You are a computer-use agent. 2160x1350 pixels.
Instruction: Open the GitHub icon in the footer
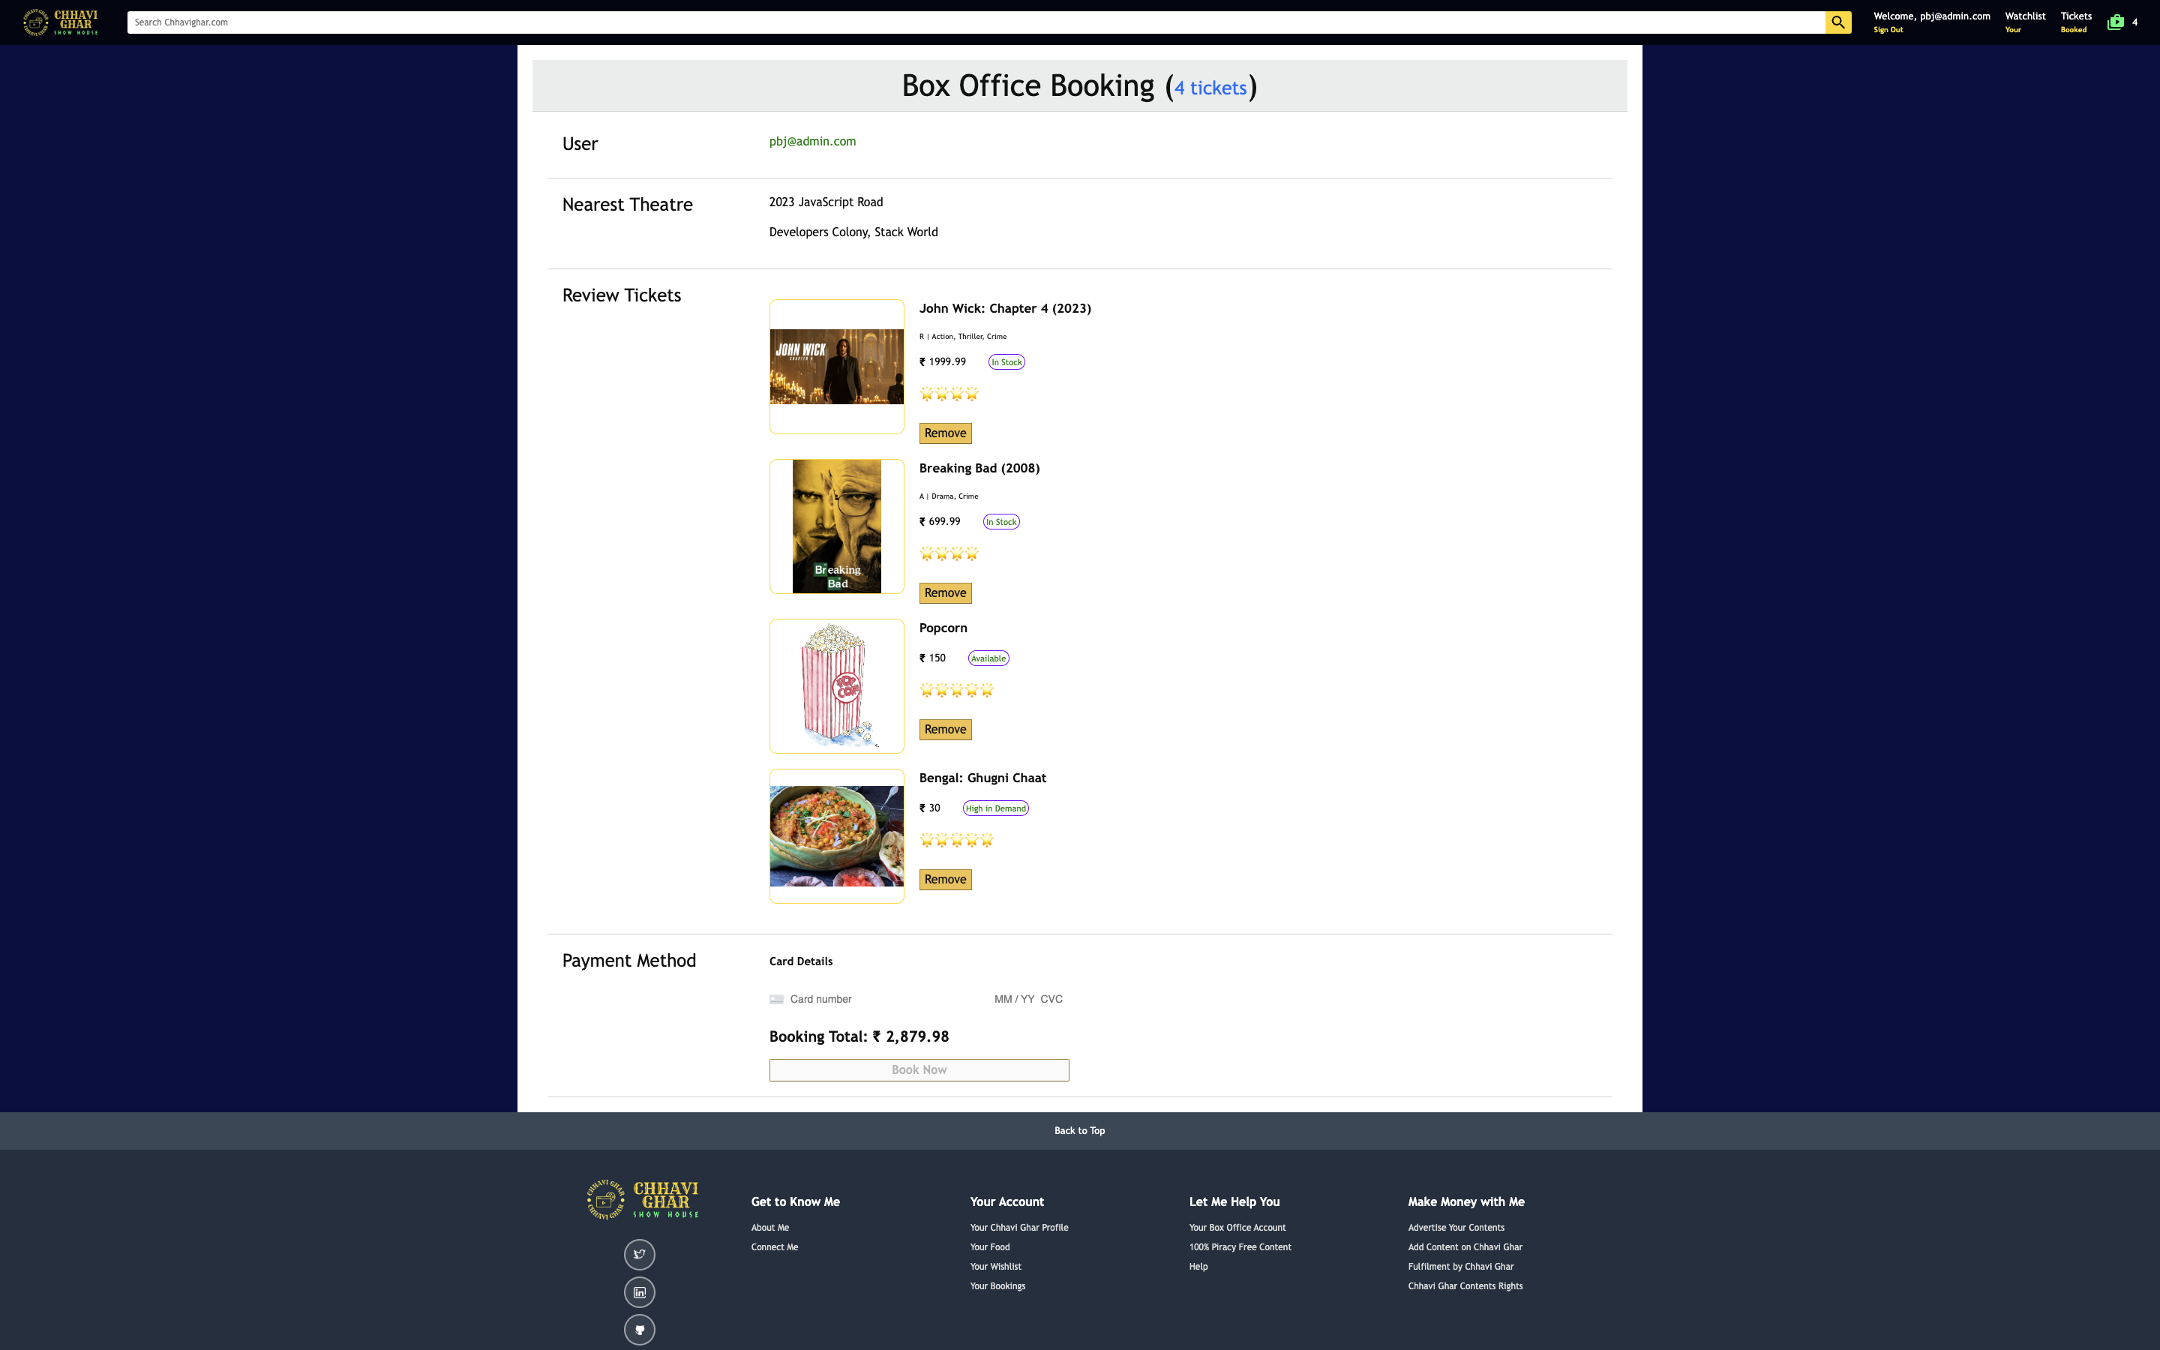click(639, 1328)
